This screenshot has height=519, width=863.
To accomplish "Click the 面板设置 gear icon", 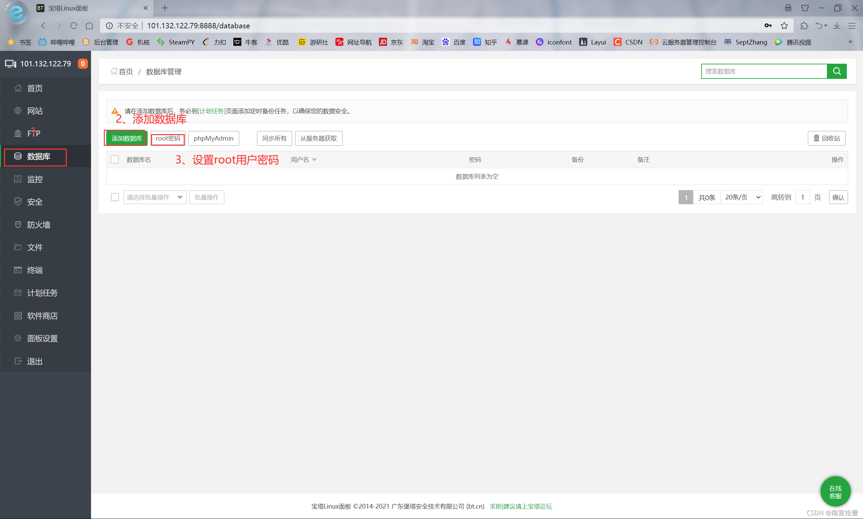I will (x=18, y=338).
